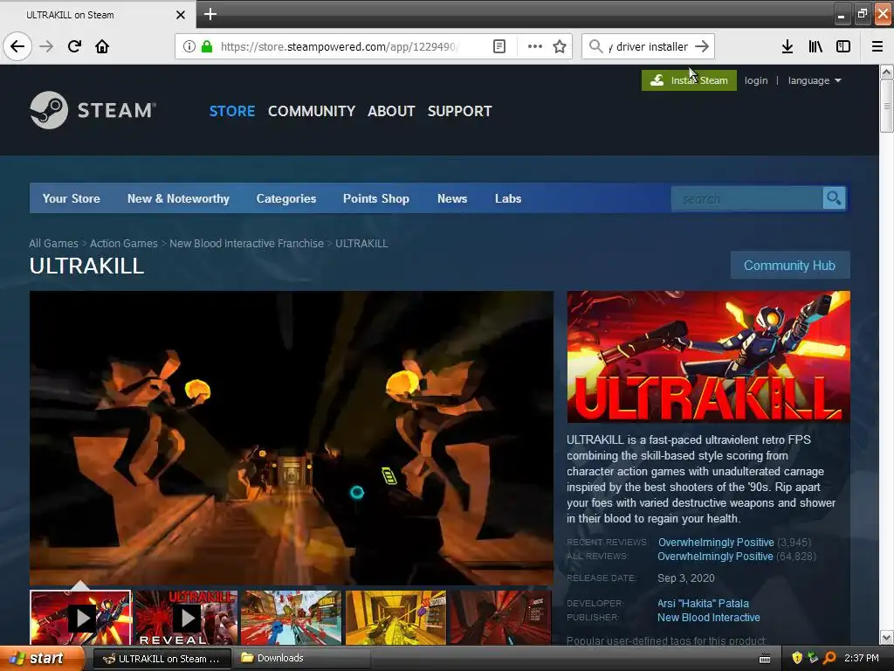
Task: Click the green padlock security icon
Action: click(207, 46)
